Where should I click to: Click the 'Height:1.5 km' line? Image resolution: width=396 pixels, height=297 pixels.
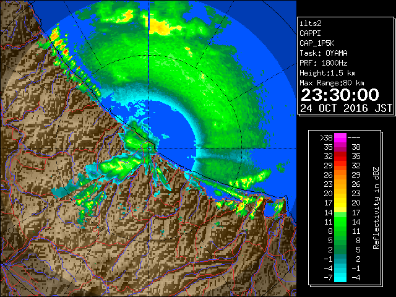pyautogui.click(x=327, y=73)
